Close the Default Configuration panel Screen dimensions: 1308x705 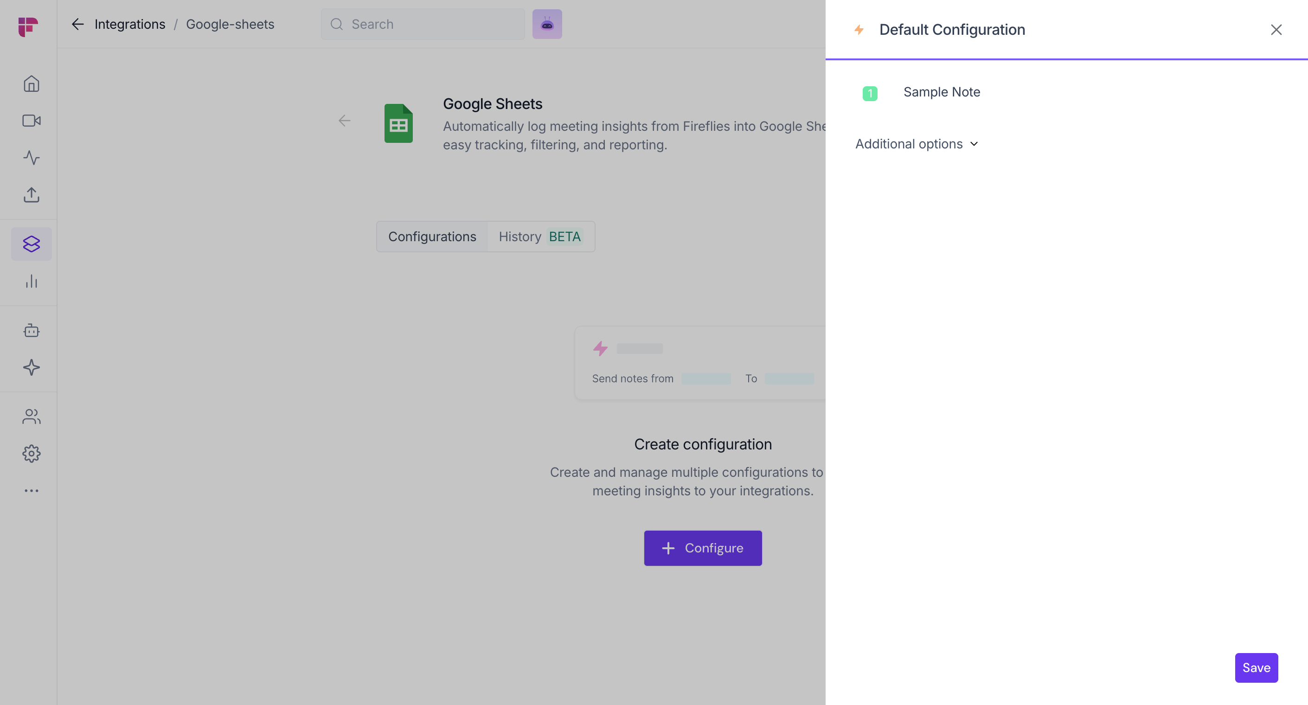pyautogui.click(x=1276, y=30)
